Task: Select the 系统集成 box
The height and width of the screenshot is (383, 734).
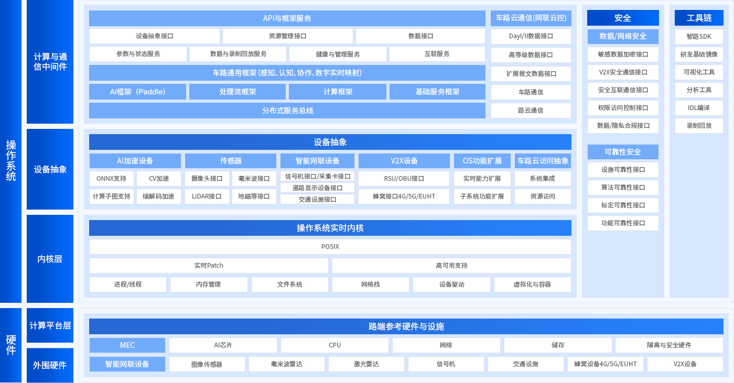Action: (543, 179)
